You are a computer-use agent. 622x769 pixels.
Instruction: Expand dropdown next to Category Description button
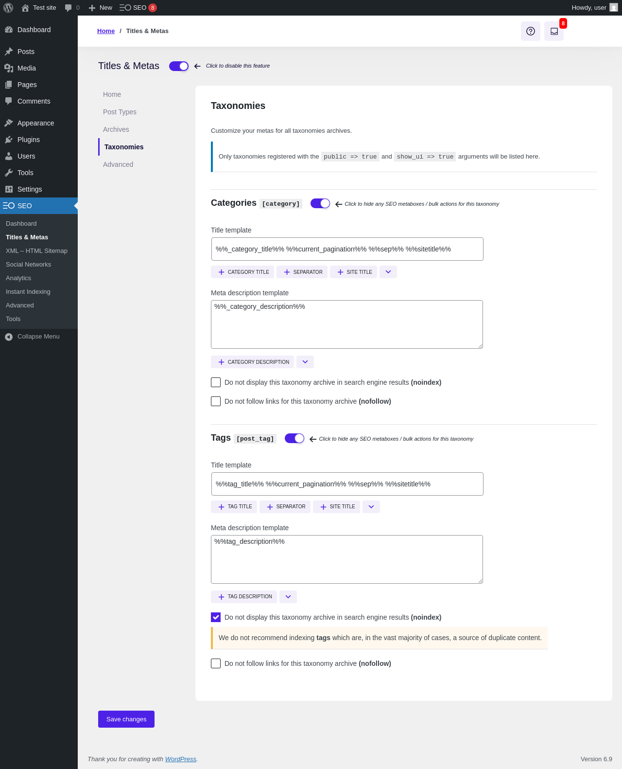click(x=305, y=362)
